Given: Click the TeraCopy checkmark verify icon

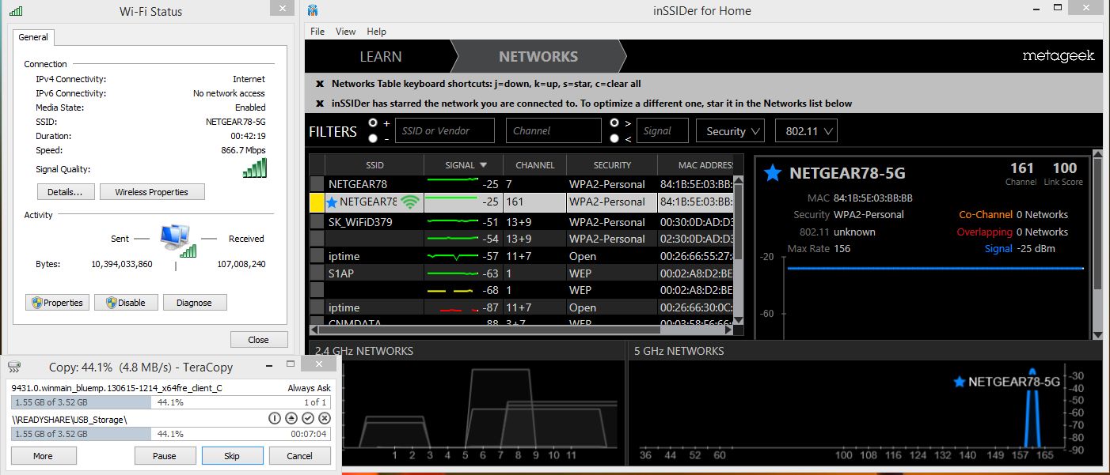Looking at the screenshot, I should click(x=308, y=419).
